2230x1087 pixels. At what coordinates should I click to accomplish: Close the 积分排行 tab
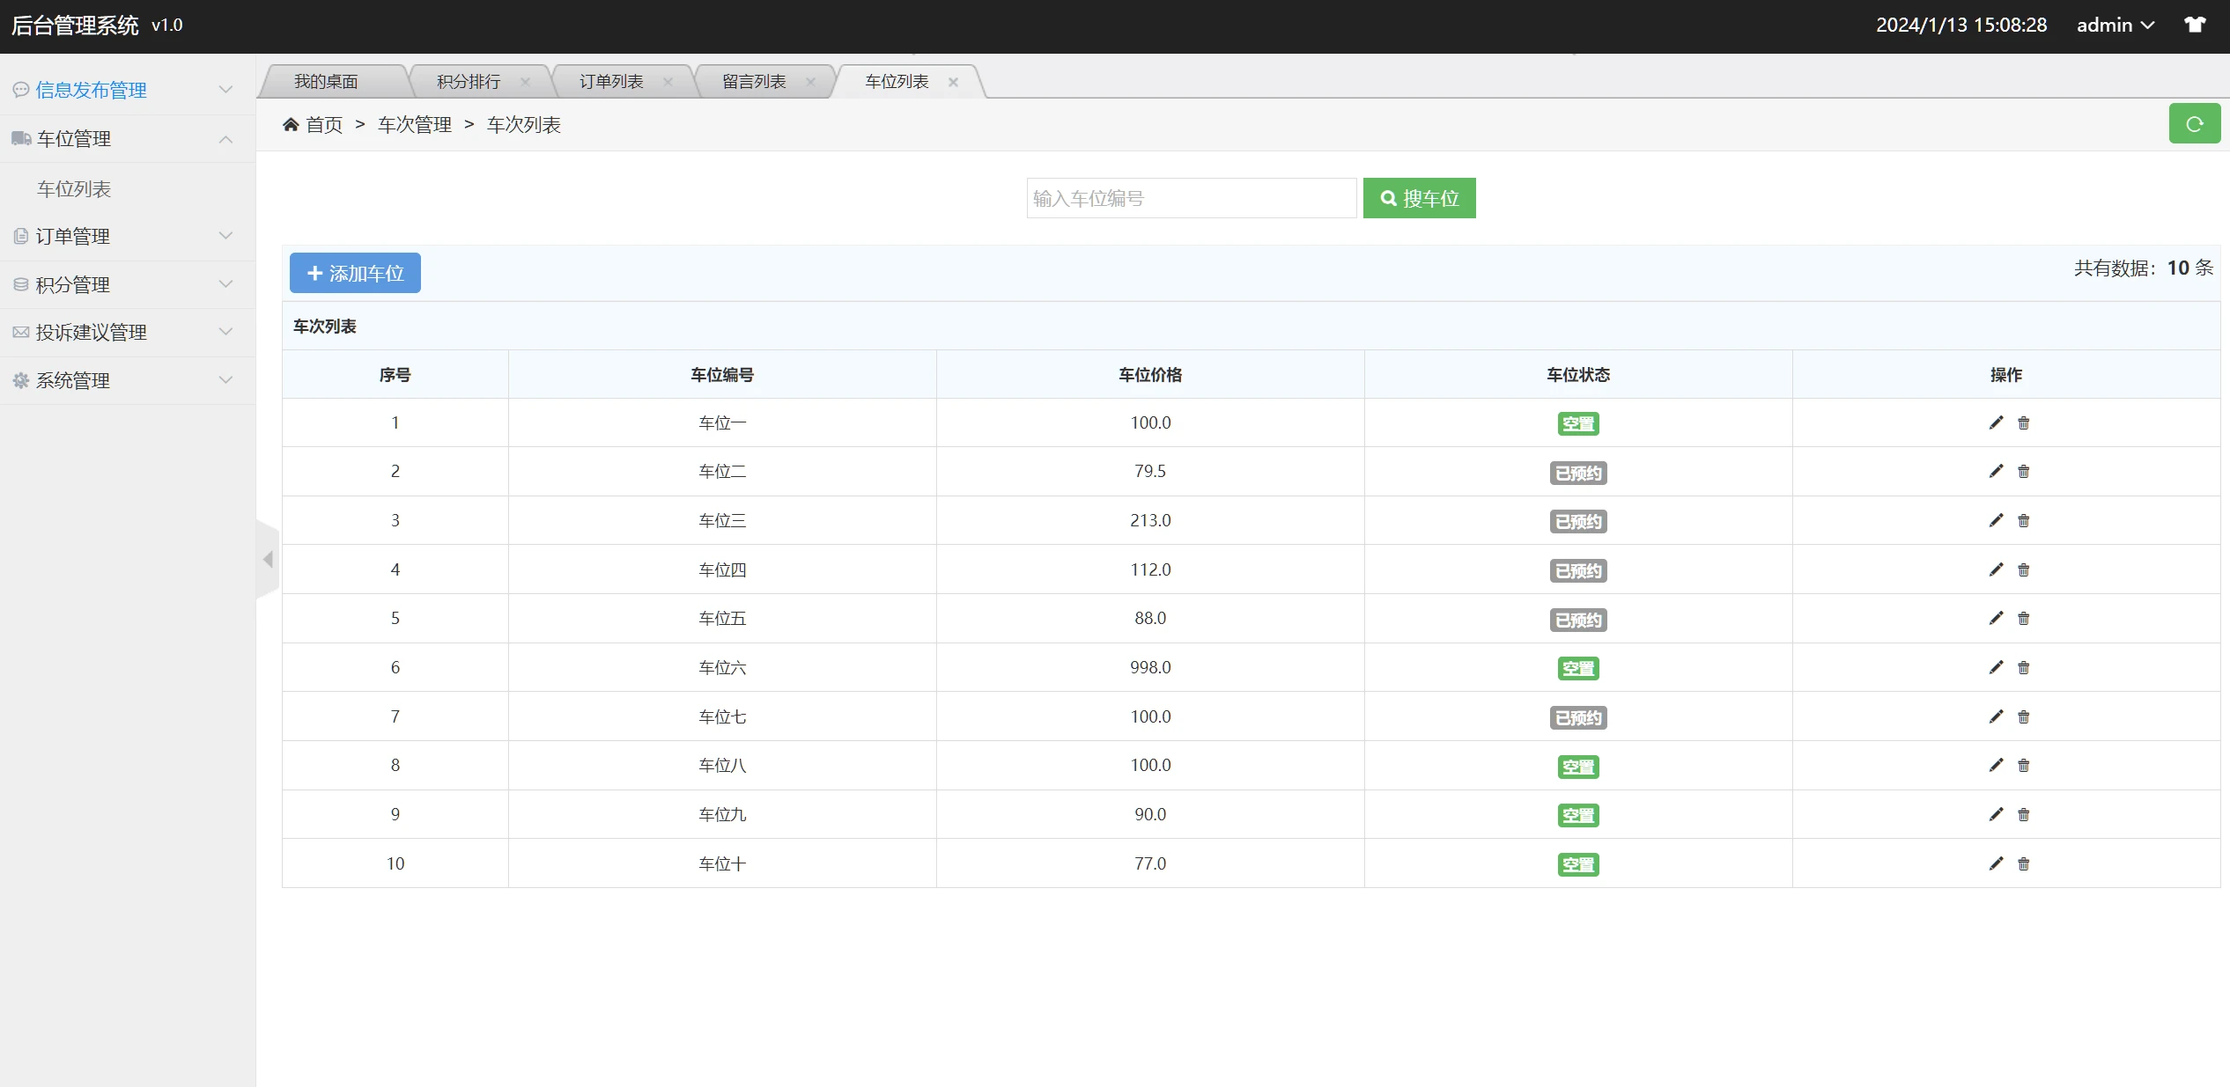526,82
